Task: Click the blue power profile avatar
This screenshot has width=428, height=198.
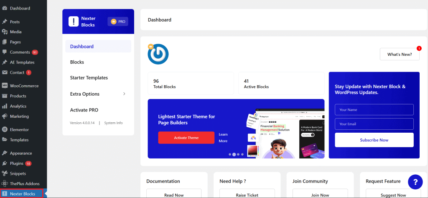Action: [x=158, y=54]
